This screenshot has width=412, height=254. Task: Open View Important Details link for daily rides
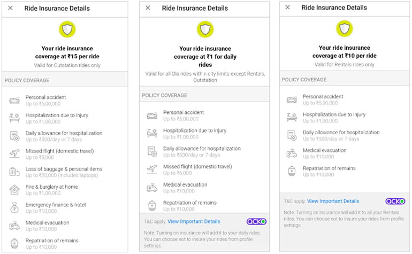[x=194, y=221]
